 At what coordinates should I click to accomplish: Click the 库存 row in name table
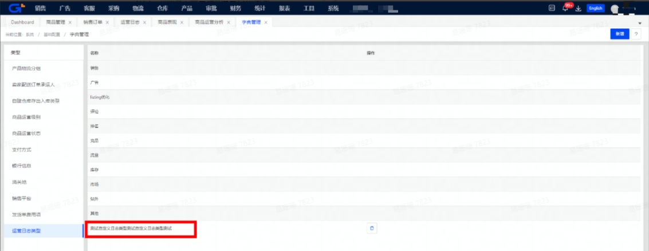[x=364, y=170]
